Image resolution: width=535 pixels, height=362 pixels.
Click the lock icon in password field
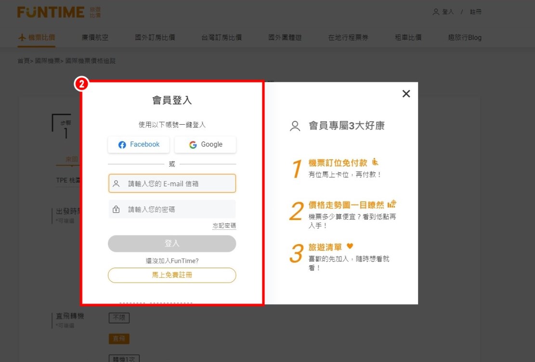tap(116, 209)
